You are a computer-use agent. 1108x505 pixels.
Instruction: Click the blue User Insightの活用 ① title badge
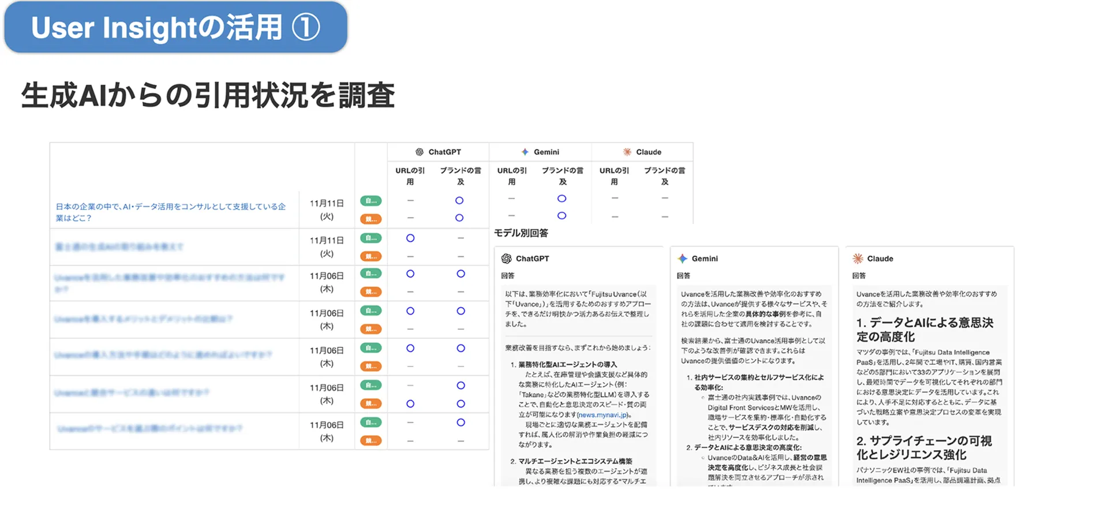(x=175, y=27)
